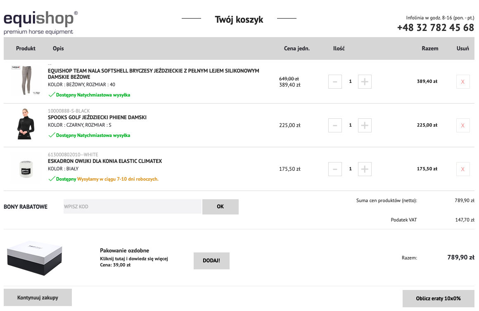
Task: View the white Eskadron bandage thumbnail
Action: point(26,169)
